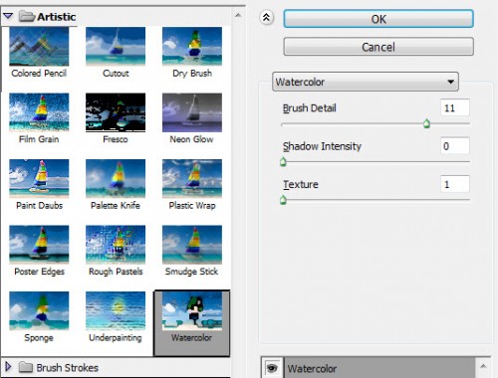Click the Brush Detail label

310,108
